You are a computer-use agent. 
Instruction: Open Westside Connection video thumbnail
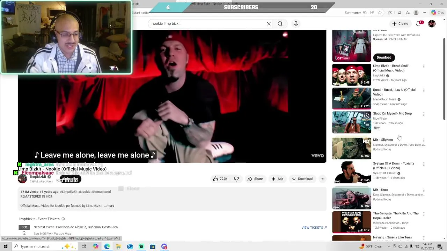tap(352, 222)
